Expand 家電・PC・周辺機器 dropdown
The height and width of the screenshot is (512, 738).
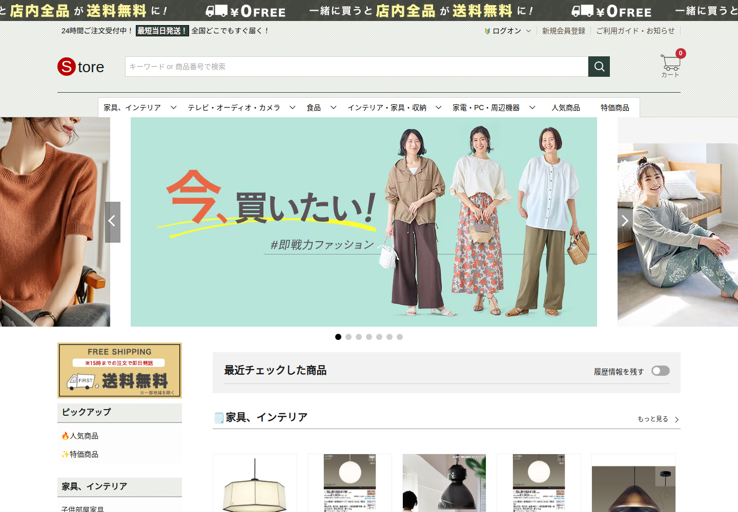pyautogui.click(x=532, y=108)
